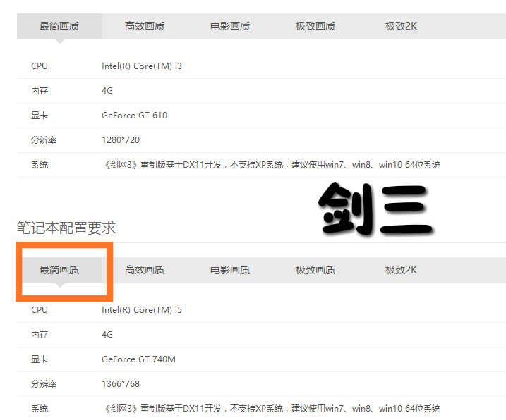Choose 极致画质 tab above the Core i3 table

[315, 26]
